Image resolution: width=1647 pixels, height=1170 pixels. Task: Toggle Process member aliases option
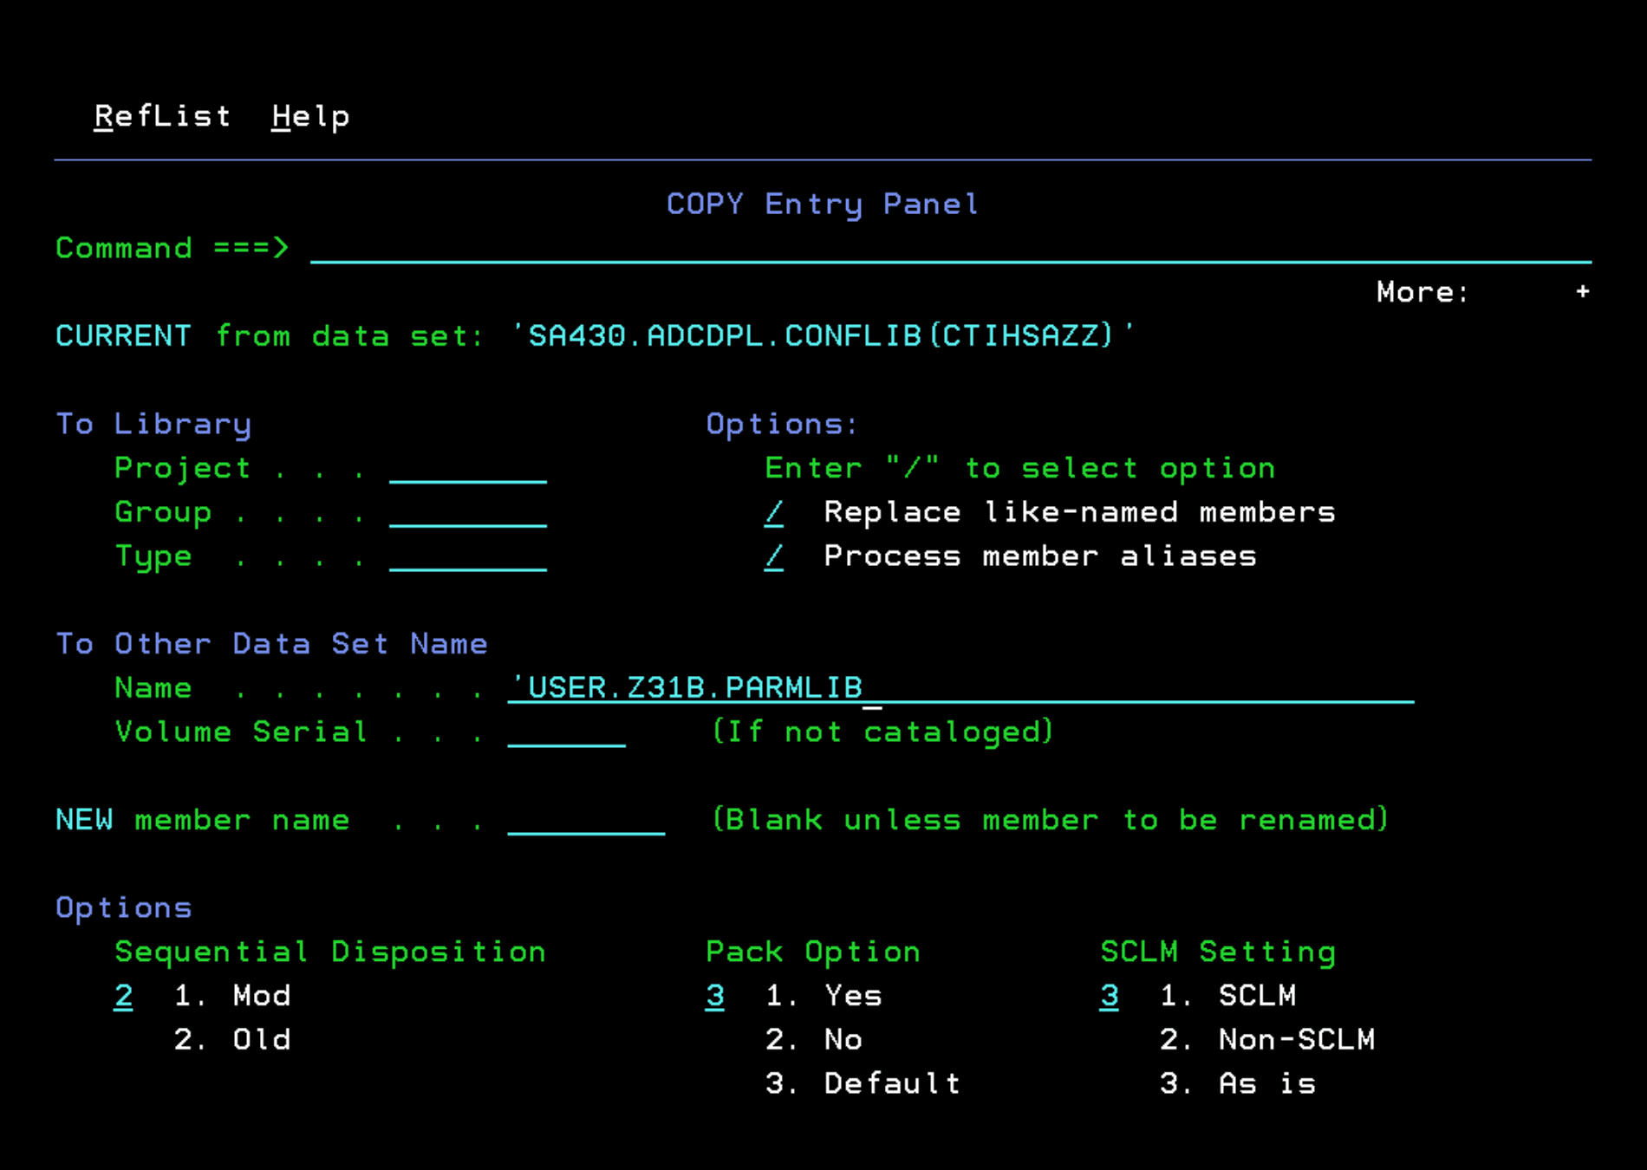[x=772, y=556]
